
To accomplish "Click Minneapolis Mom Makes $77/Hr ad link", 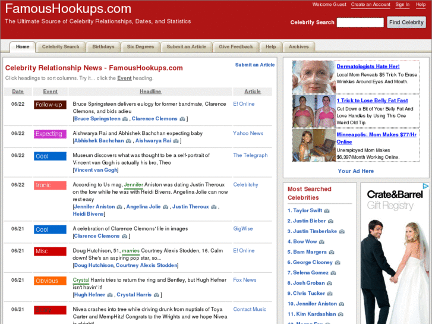I will click(376, 138).
